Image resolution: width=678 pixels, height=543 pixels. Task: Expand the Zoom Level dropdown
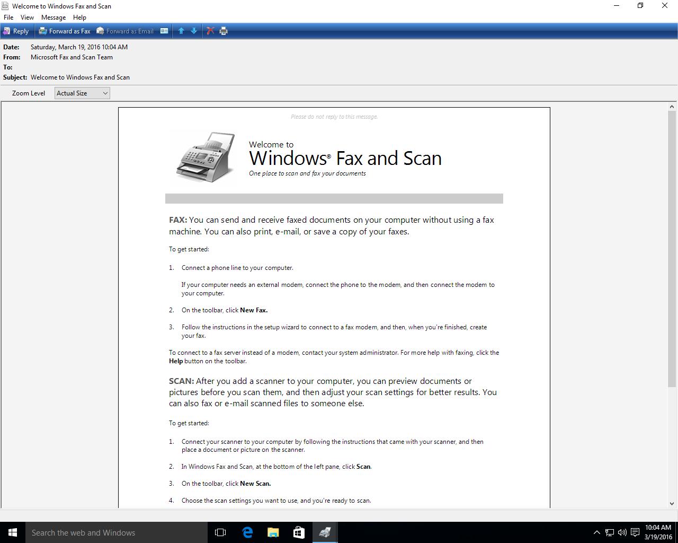click(x=82, y=93)
